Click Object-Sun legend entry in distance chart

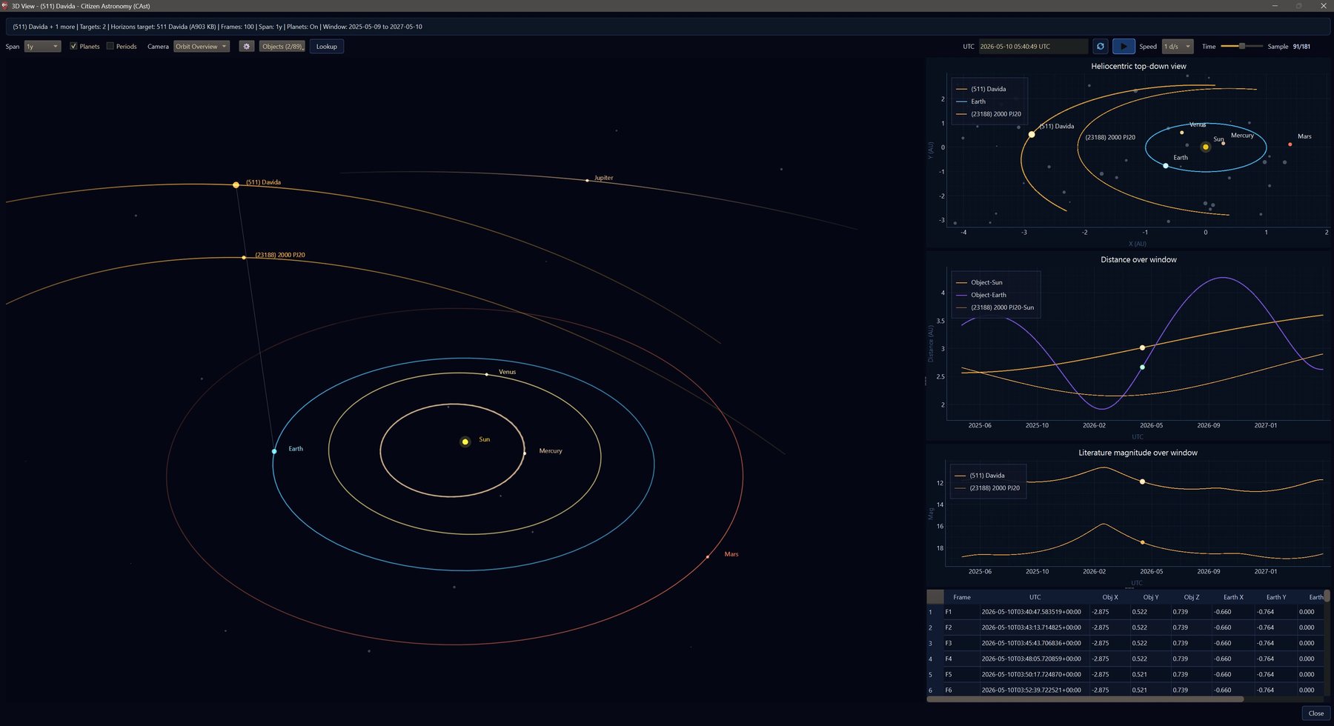[980, 282]
